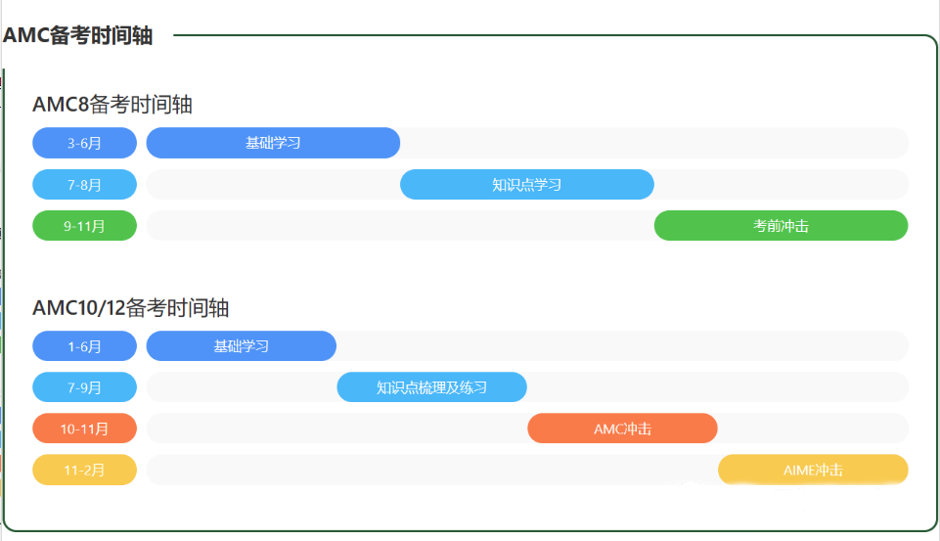
Task: Click the AMC8 3-6月 month pill
Action: tap(84, 143)
